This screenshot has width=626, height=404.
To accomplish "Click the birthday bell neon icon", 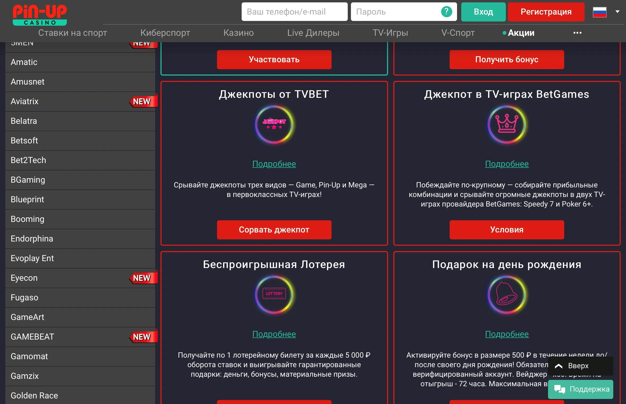I will coord(507,295).
